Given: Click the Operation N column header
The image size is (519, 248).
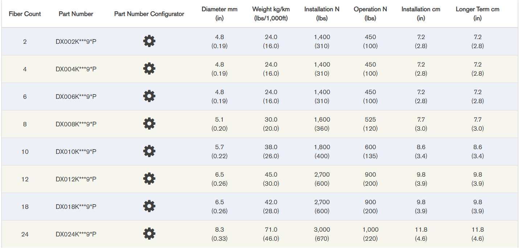Looking at the screenshot, I should click(370, 14).
